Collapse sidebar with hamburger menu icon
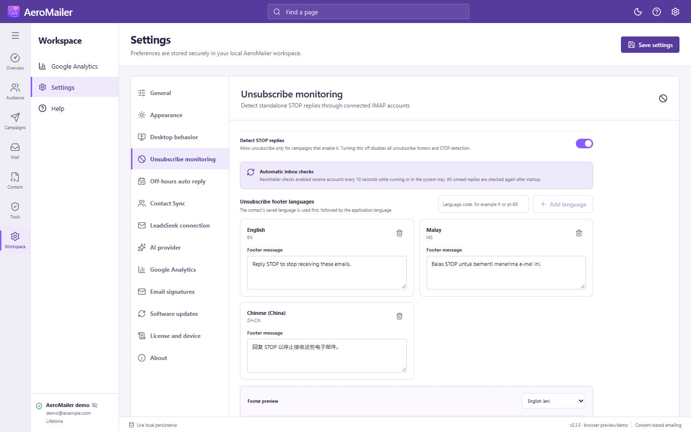 coord(15,36)
